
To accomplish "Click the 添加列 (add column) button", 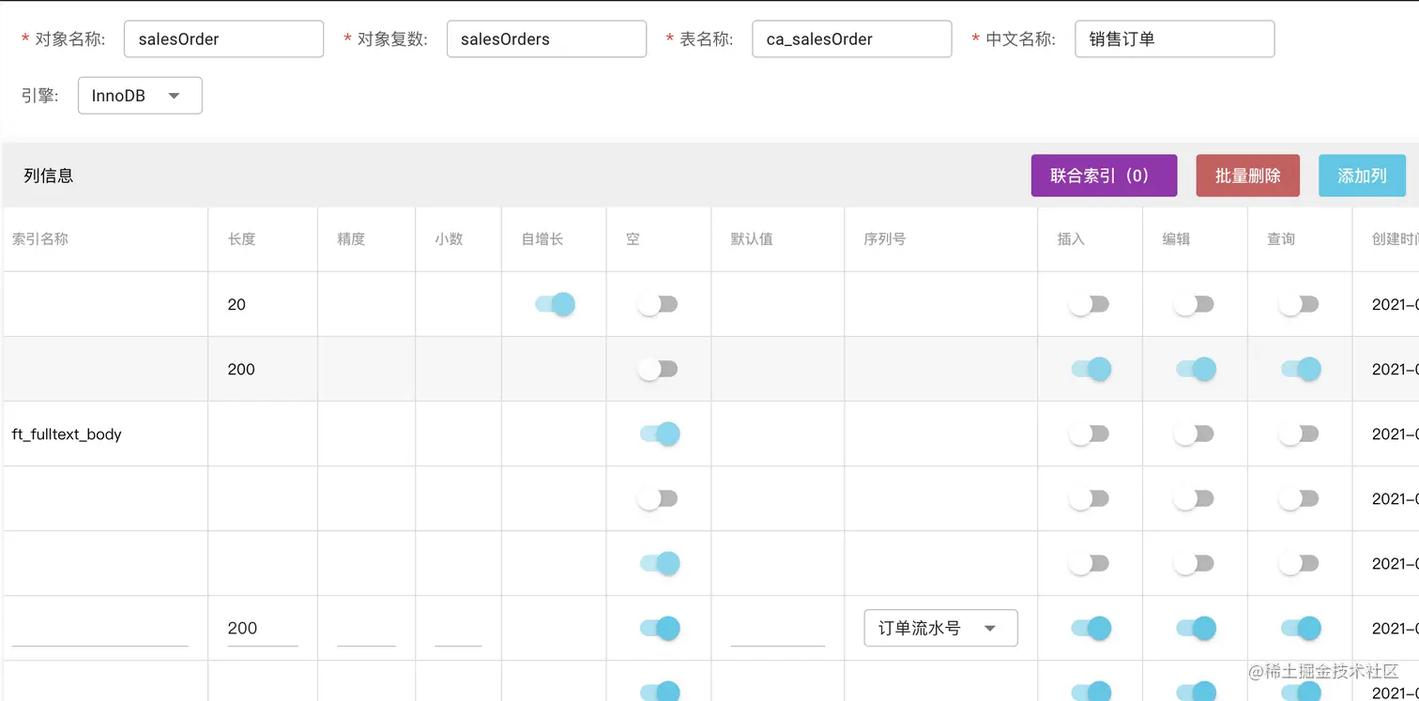I will pos(1362,175).
